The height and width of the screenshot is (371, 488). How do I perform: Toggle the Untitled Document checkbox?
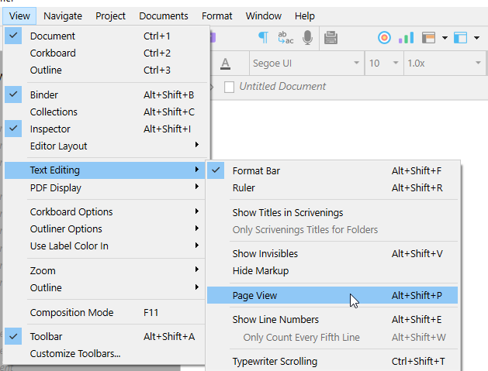[229, 87]
